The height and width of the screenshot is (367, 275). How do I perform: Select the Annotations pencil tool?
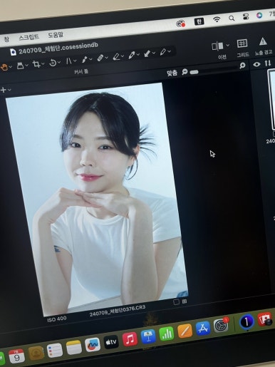click(x=162, y=52)
